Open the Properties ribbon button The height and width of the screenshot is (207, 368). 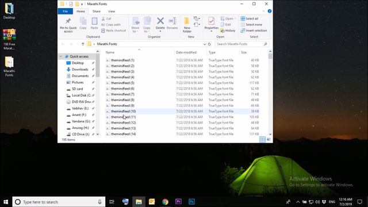[211, 24]
